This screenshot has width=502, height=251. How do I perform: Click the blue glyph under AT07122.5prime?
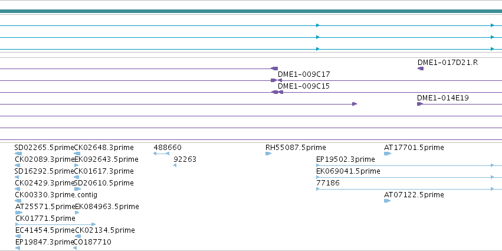[387, 201]
